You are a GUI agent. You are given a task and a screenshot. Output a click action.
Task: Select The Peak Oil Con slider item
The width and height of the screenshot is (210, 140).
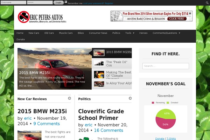coord(112,64)
